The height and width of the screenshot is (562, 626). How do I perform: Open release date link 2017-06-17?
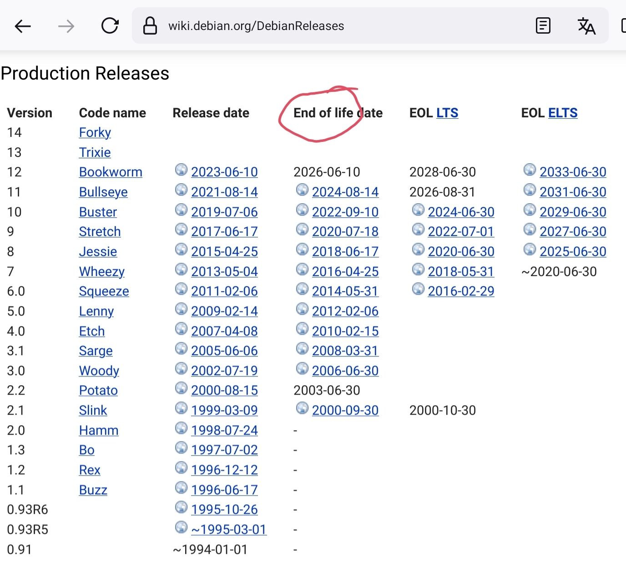(224, 231)
